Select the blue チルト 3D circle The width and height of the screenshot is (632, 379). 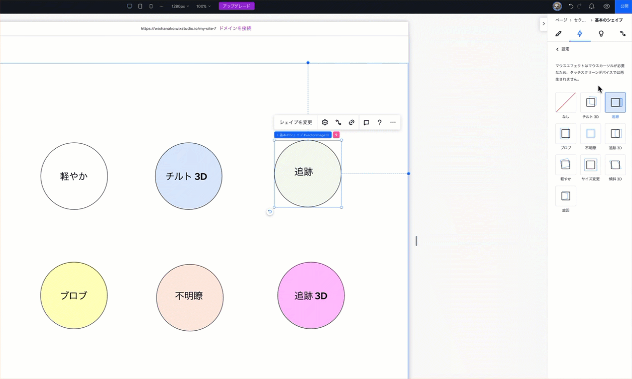[x=189, y=176]
